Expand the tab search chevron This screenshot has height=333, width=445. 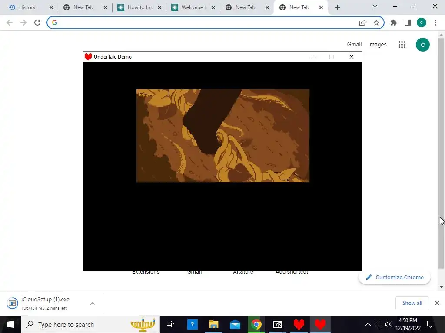pos(375,6)
